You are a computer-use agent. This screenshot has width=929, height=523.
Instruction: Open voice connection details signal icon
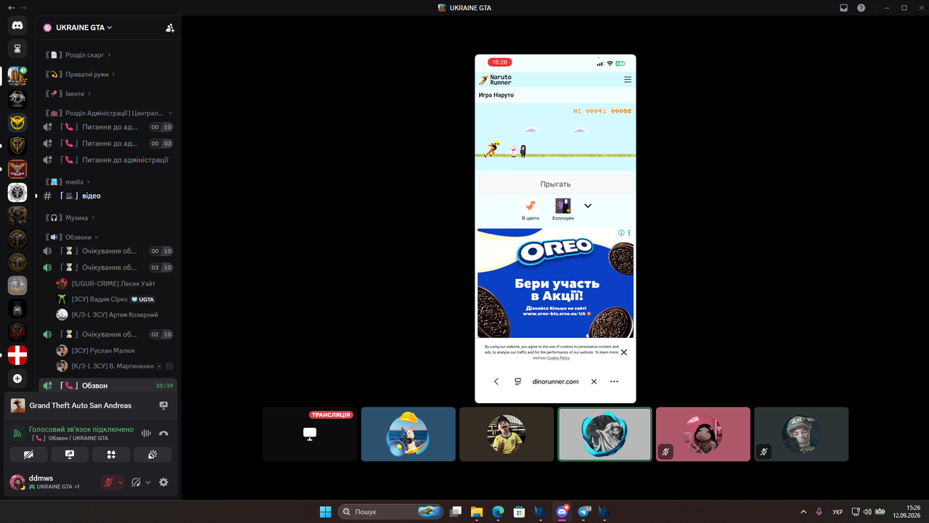(x=17, y=434)
